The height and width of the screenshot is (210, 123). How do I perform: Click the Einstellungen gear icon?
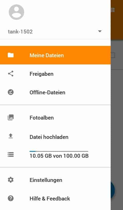(11, 180)
